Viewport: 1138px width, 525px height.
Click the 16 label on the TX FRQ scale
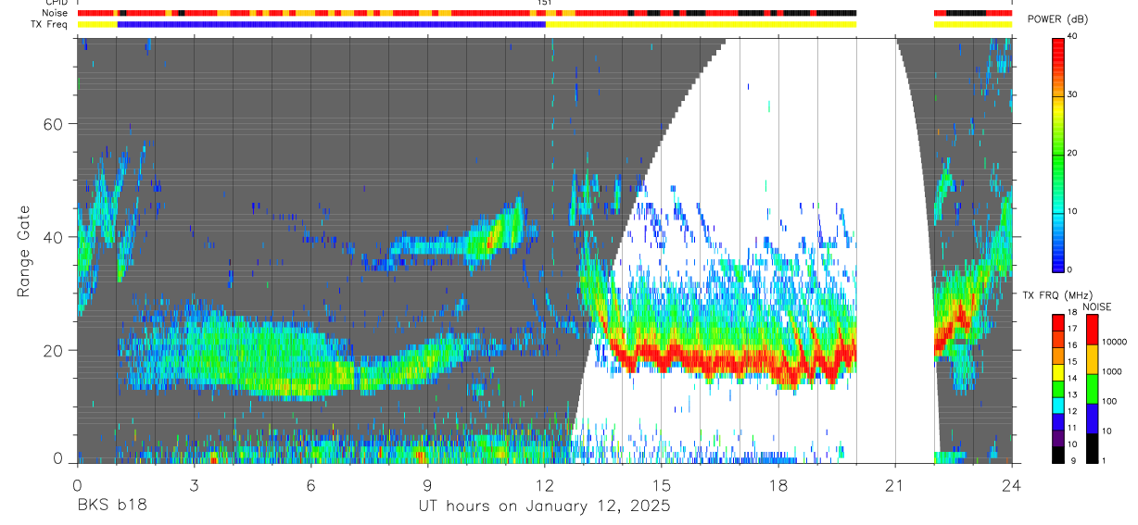(x=1072, y=344)
